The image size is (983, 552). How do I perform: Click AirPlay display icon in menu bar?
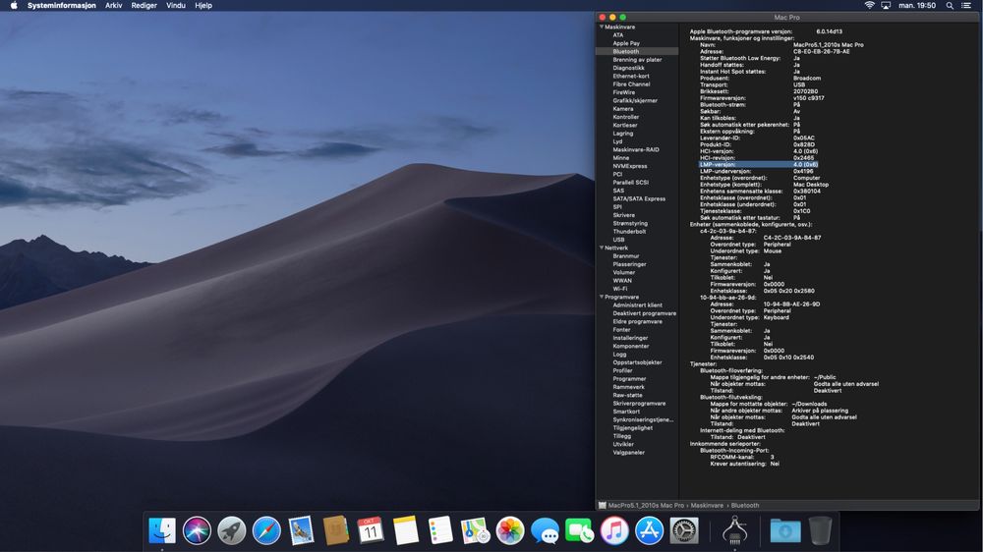tap(886, 5)
